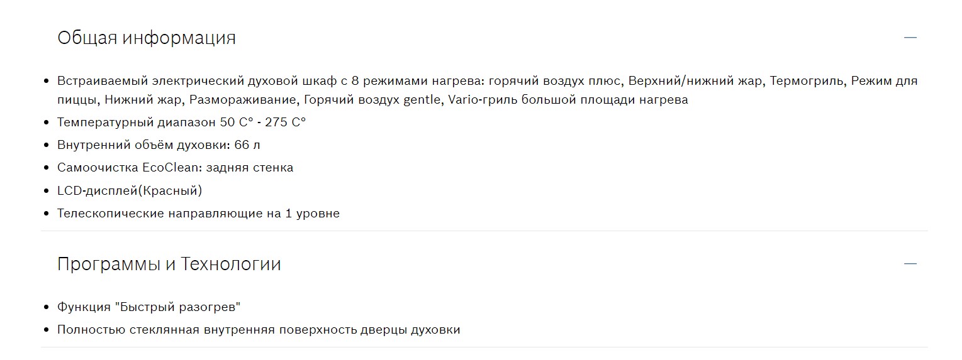Click the Общая информация section heading
The image size is (962, 360).
pos(146,38)
